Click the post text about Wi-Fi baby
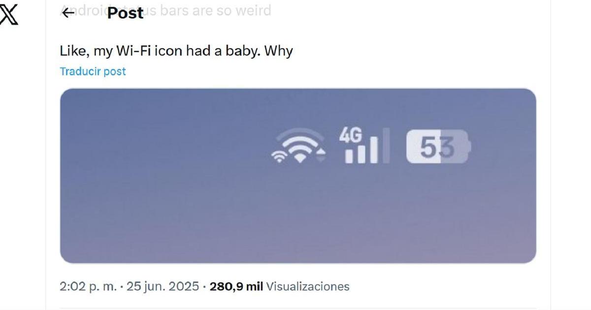 [x=176, y=51]
